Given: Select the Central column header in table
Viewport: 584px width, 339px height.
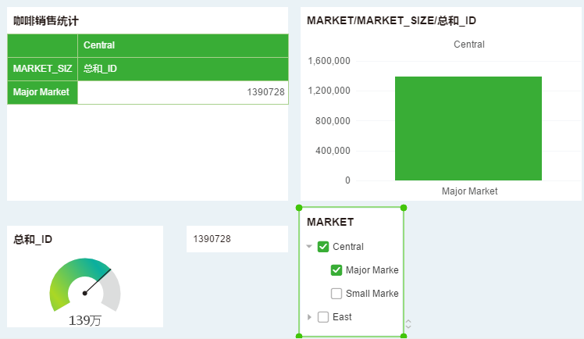Looking at the screenshot, I should pos(183,45).
